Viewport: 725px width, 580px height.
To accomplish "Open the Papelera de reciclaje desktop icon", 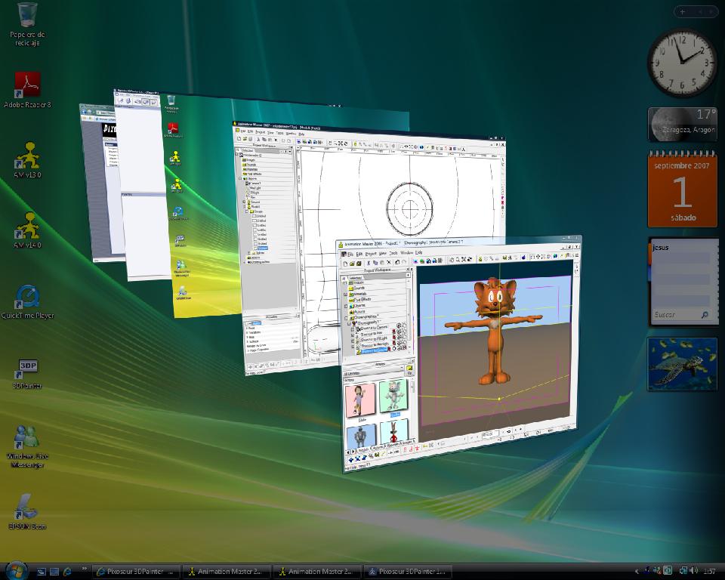I will pos(27,23).
